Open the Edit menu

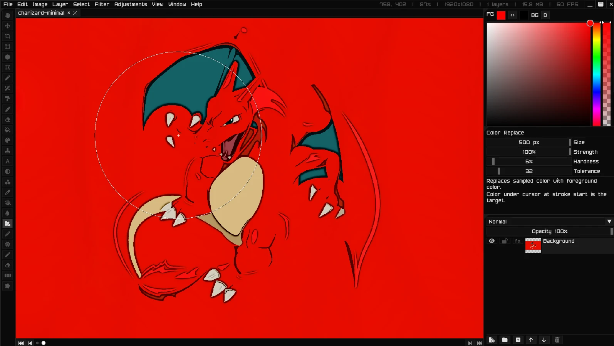tap(22, 4)
